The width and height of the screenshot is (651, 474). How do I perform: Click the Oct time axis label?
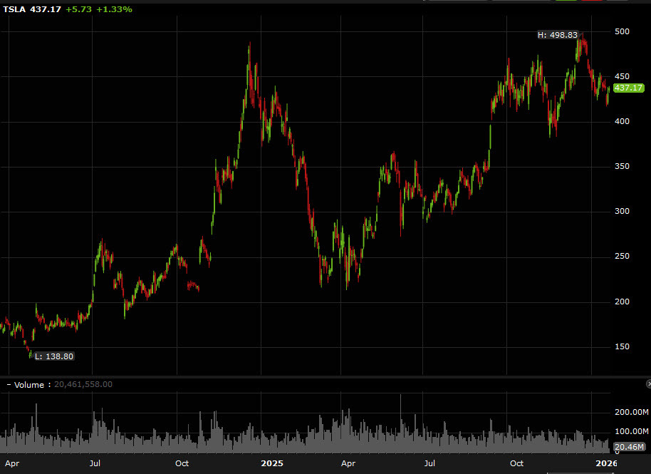coord(182,463)
